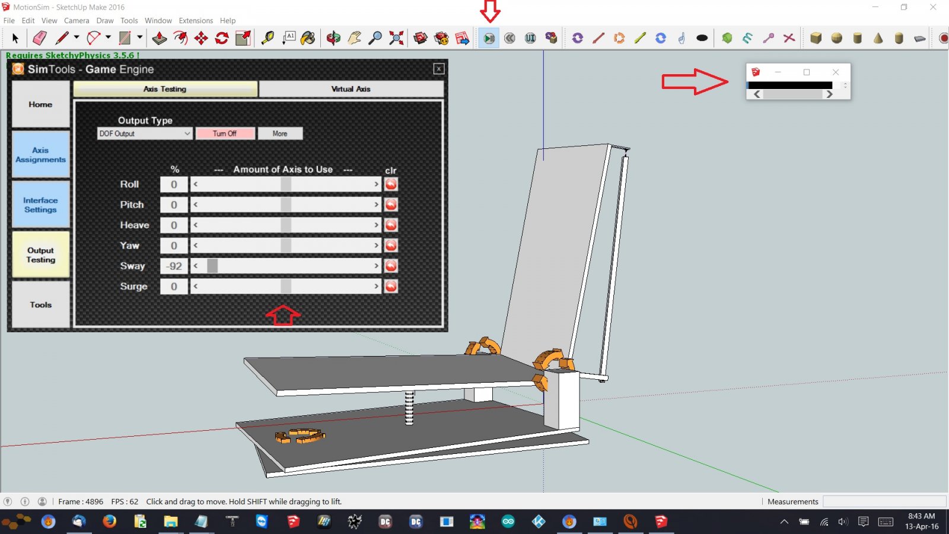Open the Draw menu
The height and width of the screenshot is (534, 949).
pyautogui.click(x=105, y=21)
